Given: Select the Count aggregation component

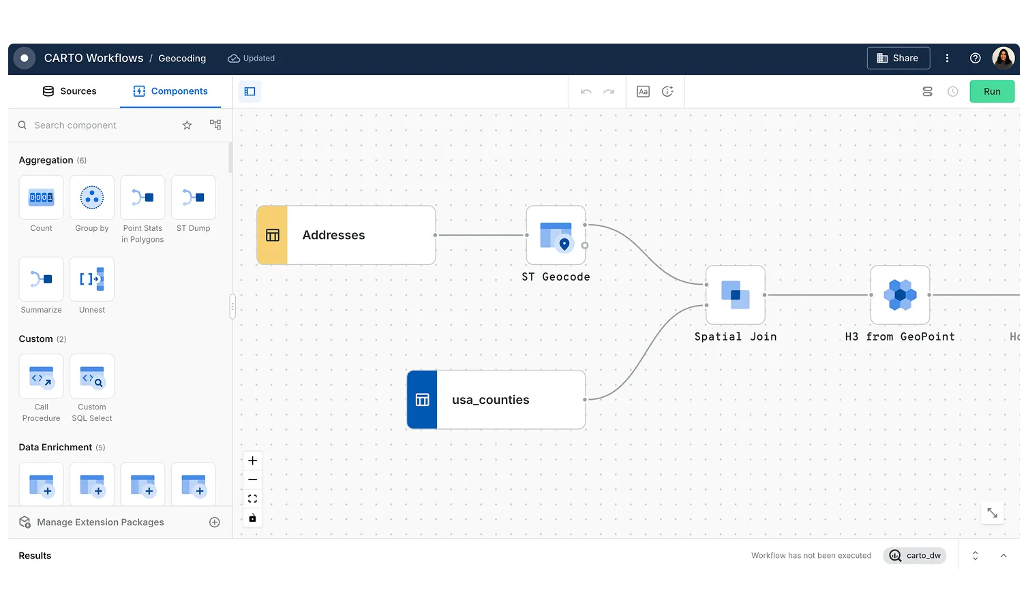Looking at the screenshot, I should (x=41, y=198).
